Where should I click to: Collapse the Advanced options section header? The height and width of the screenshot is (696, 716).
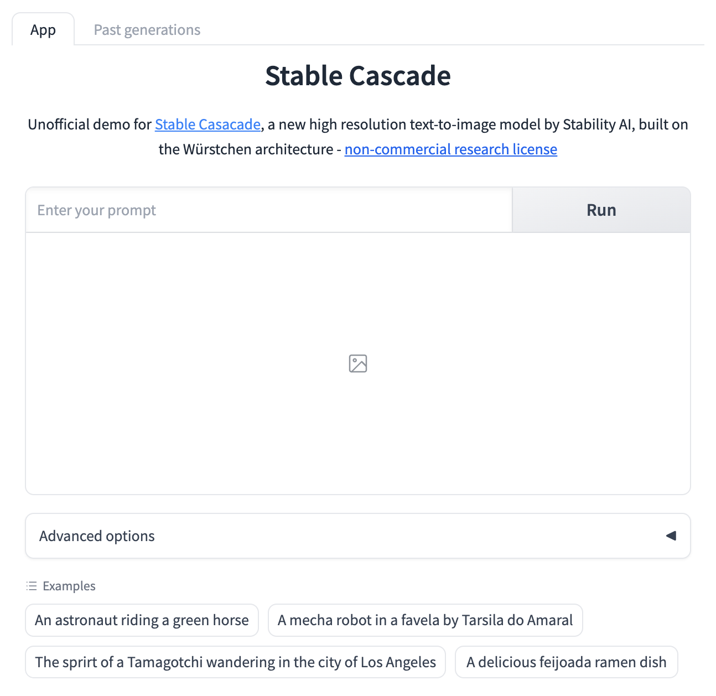96,536
